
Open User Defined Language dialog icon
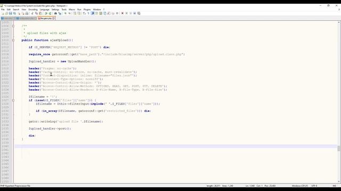click(96, 13)
